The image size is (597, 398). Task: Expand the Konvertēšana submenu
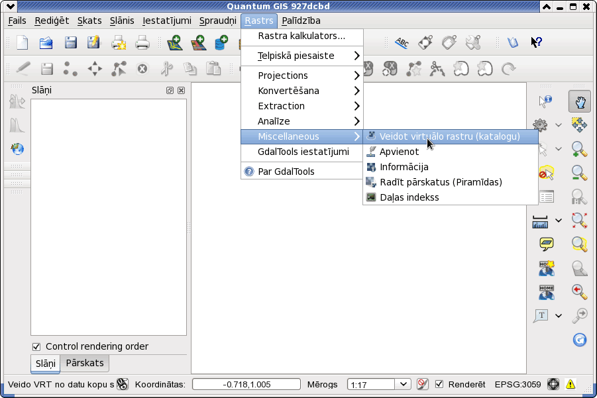[302, 91]
